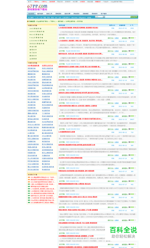Open MAX引擎服务端 sidebar category
The image size is (150, 248).
(x=36, y=35)
